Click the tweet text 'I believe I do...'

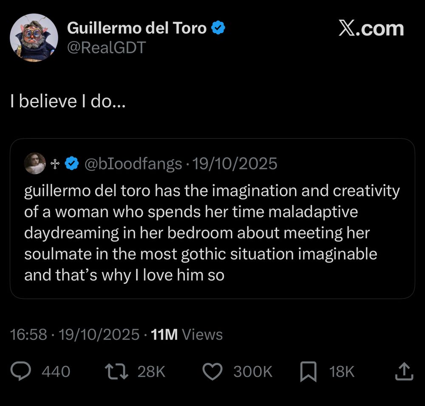pos(67,101)
